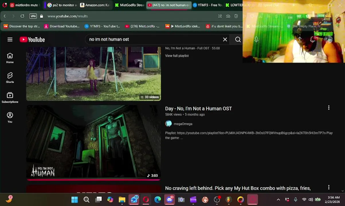This screenshot has height=206, width=345.
Task: Show hidden system tray icons chevron
Action: point(278,199)
